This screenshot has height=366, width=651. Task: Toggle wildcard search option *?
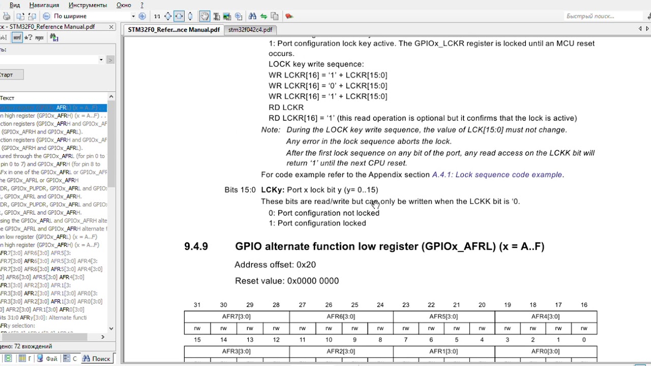click(x=28, y=38)
